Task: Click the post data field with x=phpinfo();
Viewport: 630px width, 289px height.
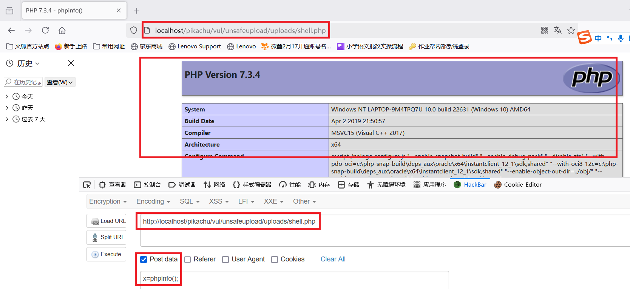Action: point(294,280)
